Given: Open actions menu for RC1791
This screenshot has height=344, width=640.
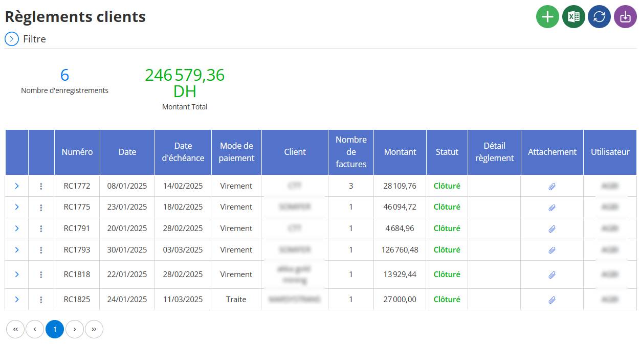Looking at the screenshot, I should pyautogui.click(x=41, y=228).
